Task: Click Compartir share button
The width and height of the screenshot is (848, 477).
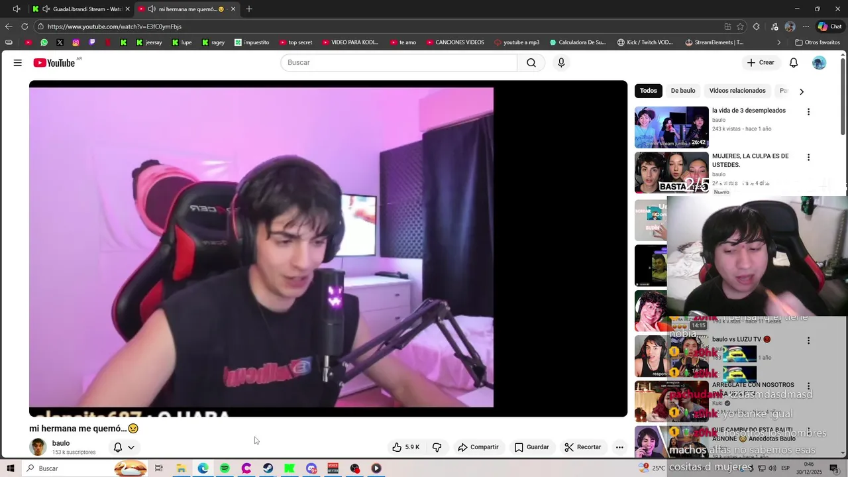Action: (478, 447)
